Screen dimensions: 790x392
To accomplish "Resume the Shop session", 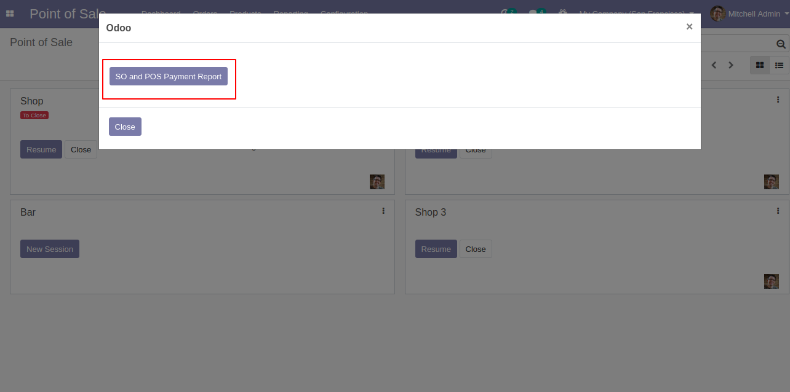I will click(x=41, y=149).
